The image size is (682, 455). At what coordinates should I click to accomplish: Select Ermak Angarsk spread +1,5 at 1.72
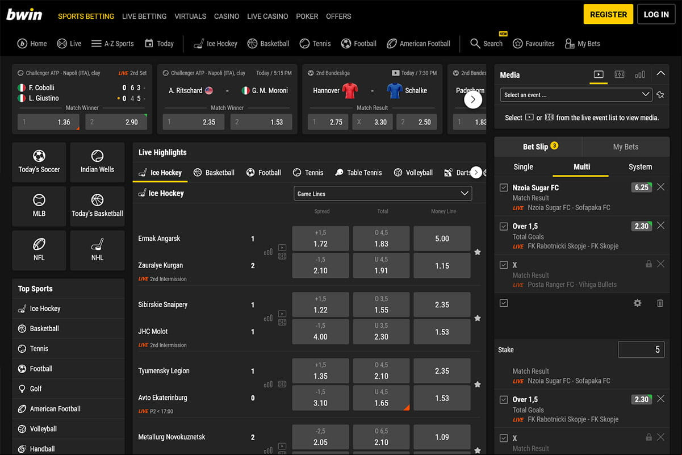click(x=320, y=239)
